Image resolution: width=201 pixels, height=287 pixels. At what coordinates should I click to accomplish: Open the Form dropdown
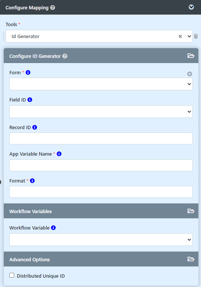[101, 84]
